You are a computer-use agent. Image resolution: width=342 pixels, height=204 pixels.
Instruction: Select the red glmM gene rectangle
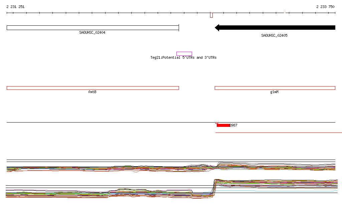click(x=275, y=88)
